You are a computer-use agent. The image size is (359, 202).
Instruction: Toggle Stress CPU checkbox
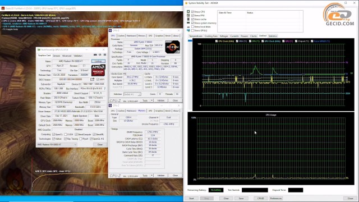(x=192, y=11)
